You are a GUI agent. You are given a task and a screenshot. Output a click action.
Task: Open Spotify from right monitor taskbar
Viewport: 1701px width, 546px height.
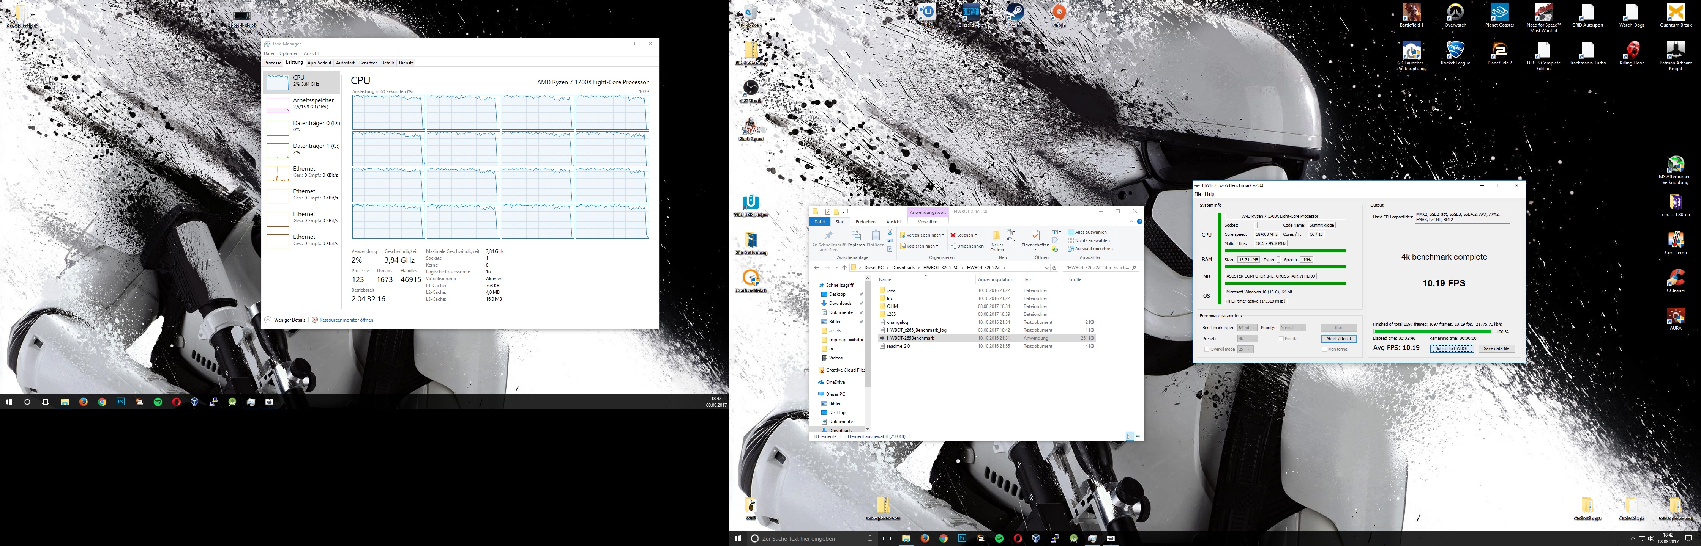click(999, 538)
